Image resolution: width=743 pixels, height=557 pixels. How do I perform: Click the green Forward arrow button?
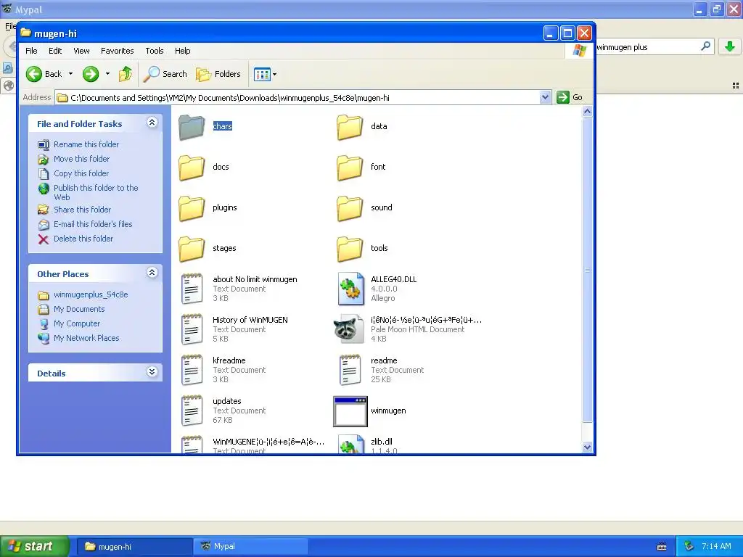tap(91, 74)
